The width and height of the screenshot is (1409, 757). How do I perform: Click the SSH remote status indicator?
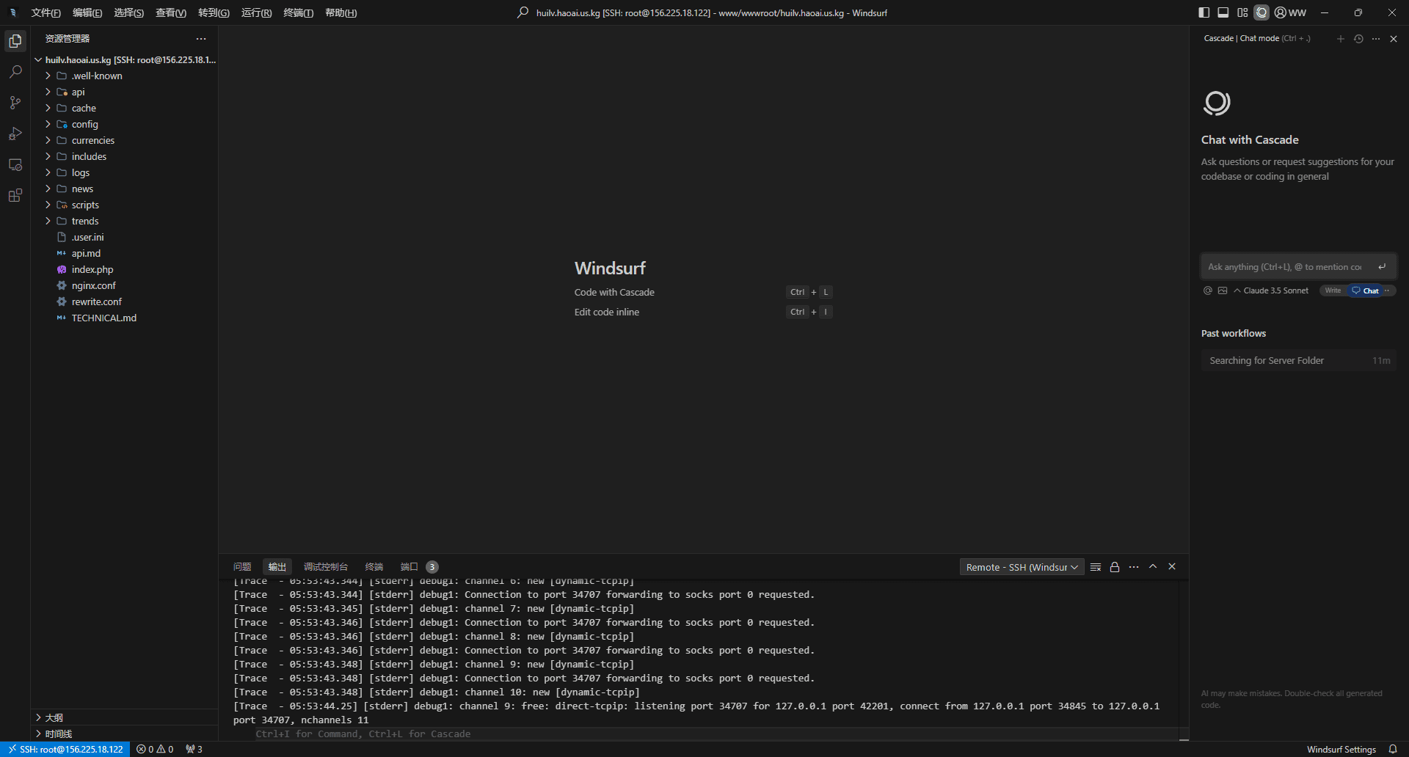(65, 749)
